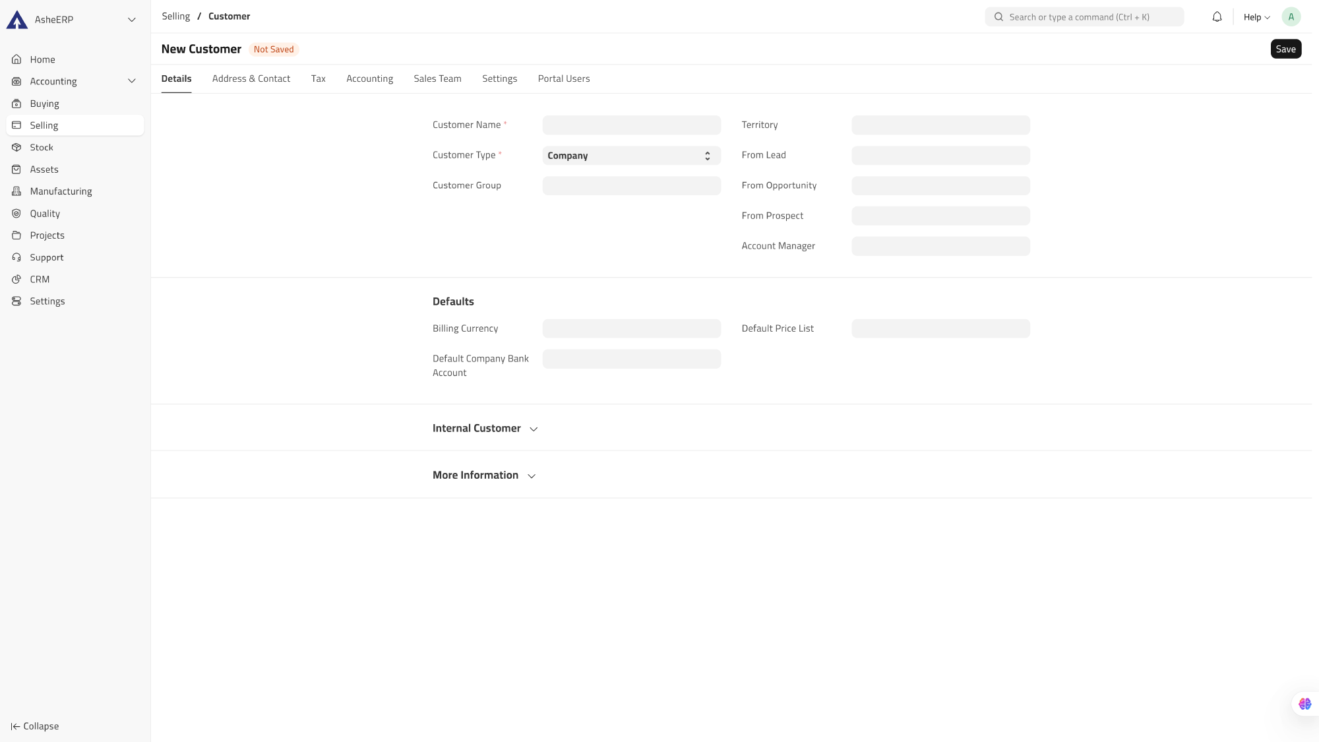Open the Help dropdown menu
Viewport: 1319px width, 742px height.
point(1256,17)
